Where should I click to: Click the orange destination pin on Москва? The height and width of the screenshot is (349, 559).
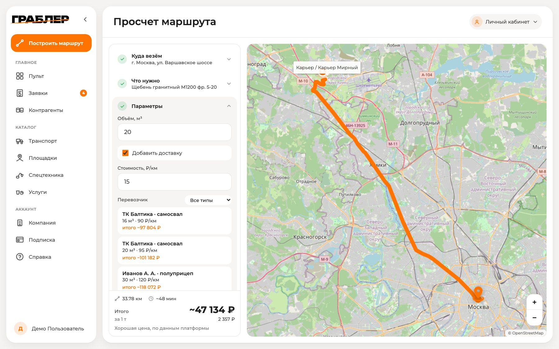pos(478,293)
